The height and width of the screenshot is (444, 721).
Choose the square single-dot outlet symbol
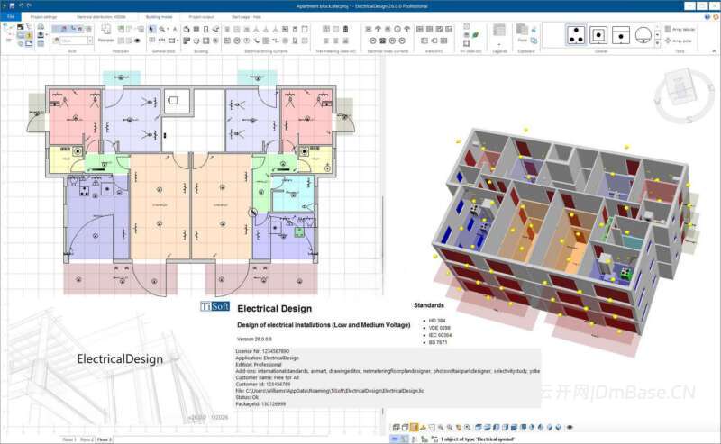coord(598,35)
